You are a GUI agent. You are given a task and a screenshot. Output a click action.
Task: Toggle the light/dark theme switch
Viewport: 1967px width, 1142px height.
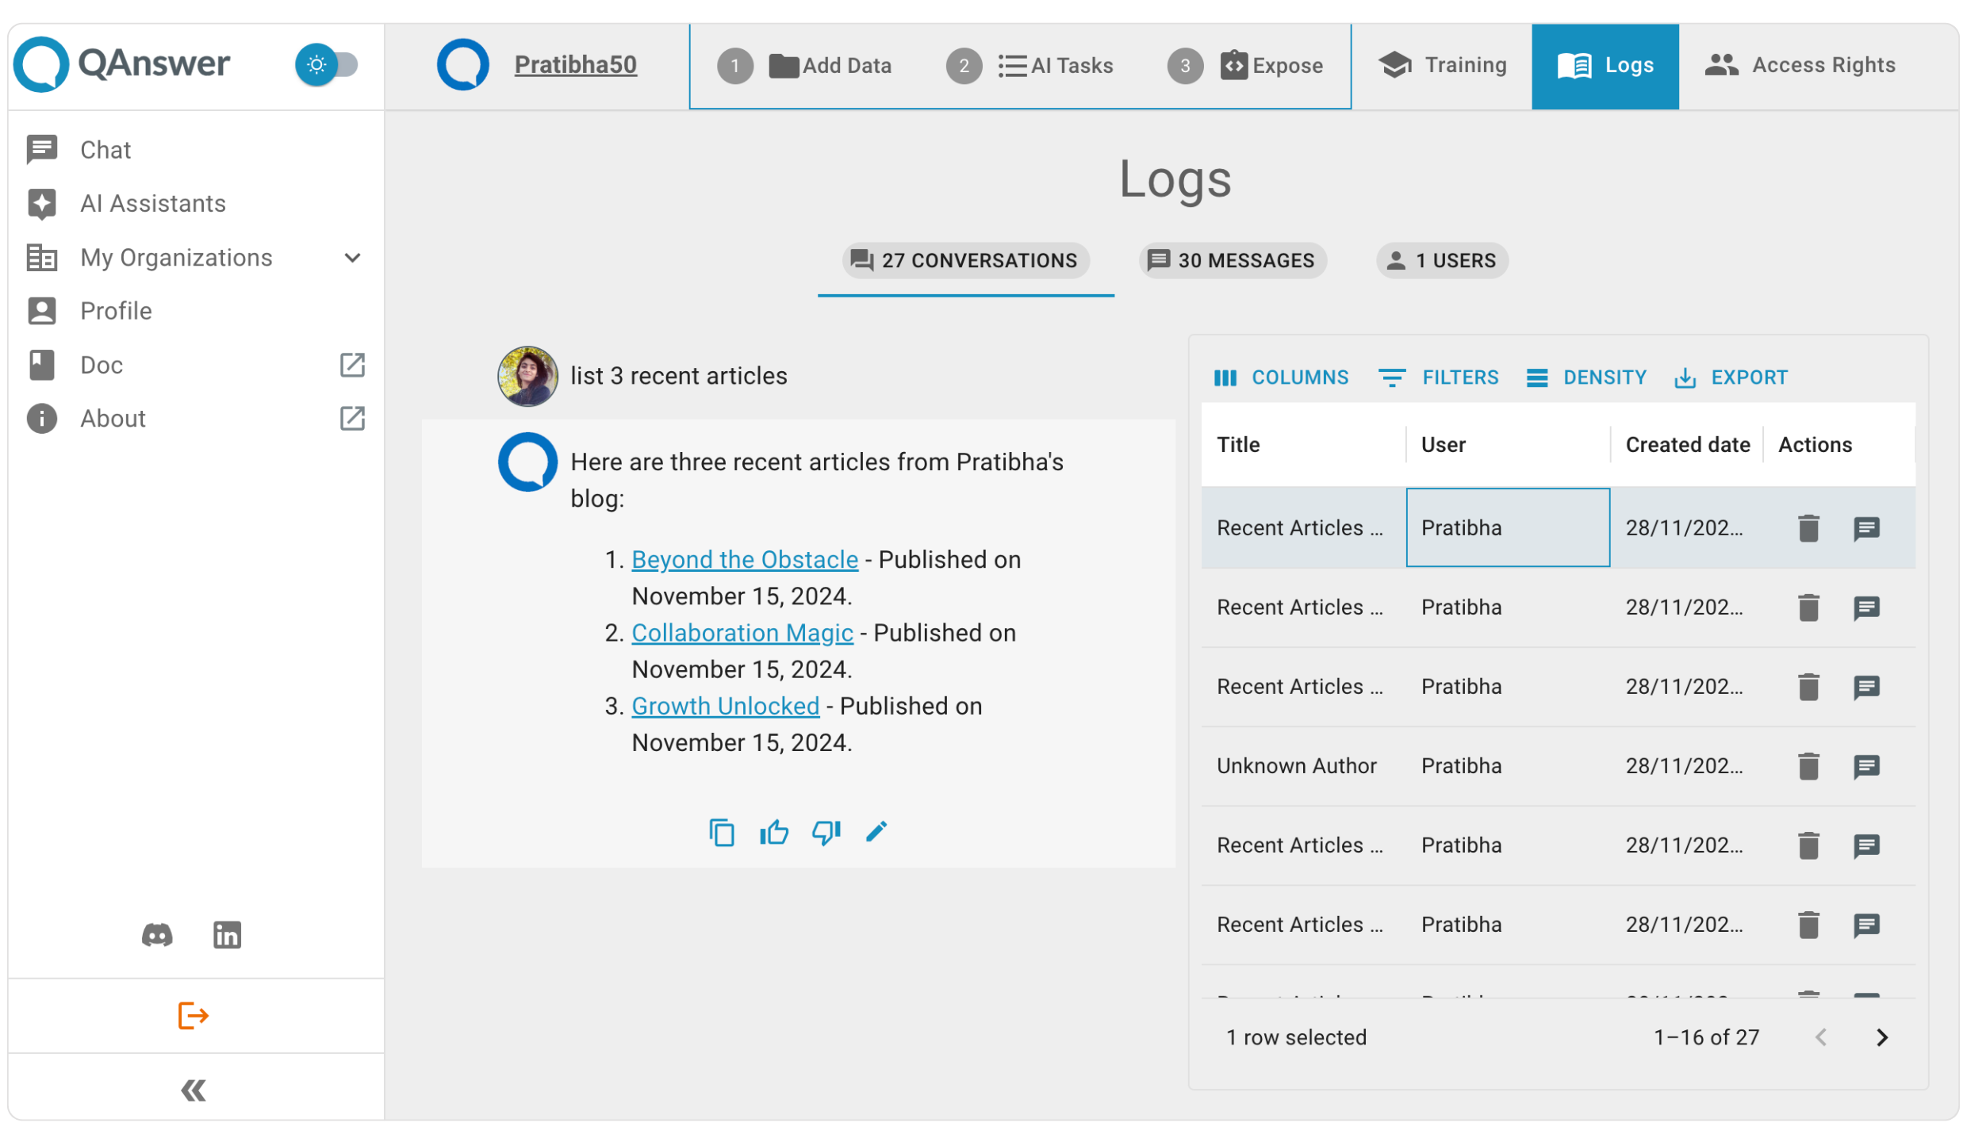point(327,64)
